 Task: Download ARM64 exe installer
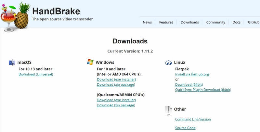coord(116,100)
